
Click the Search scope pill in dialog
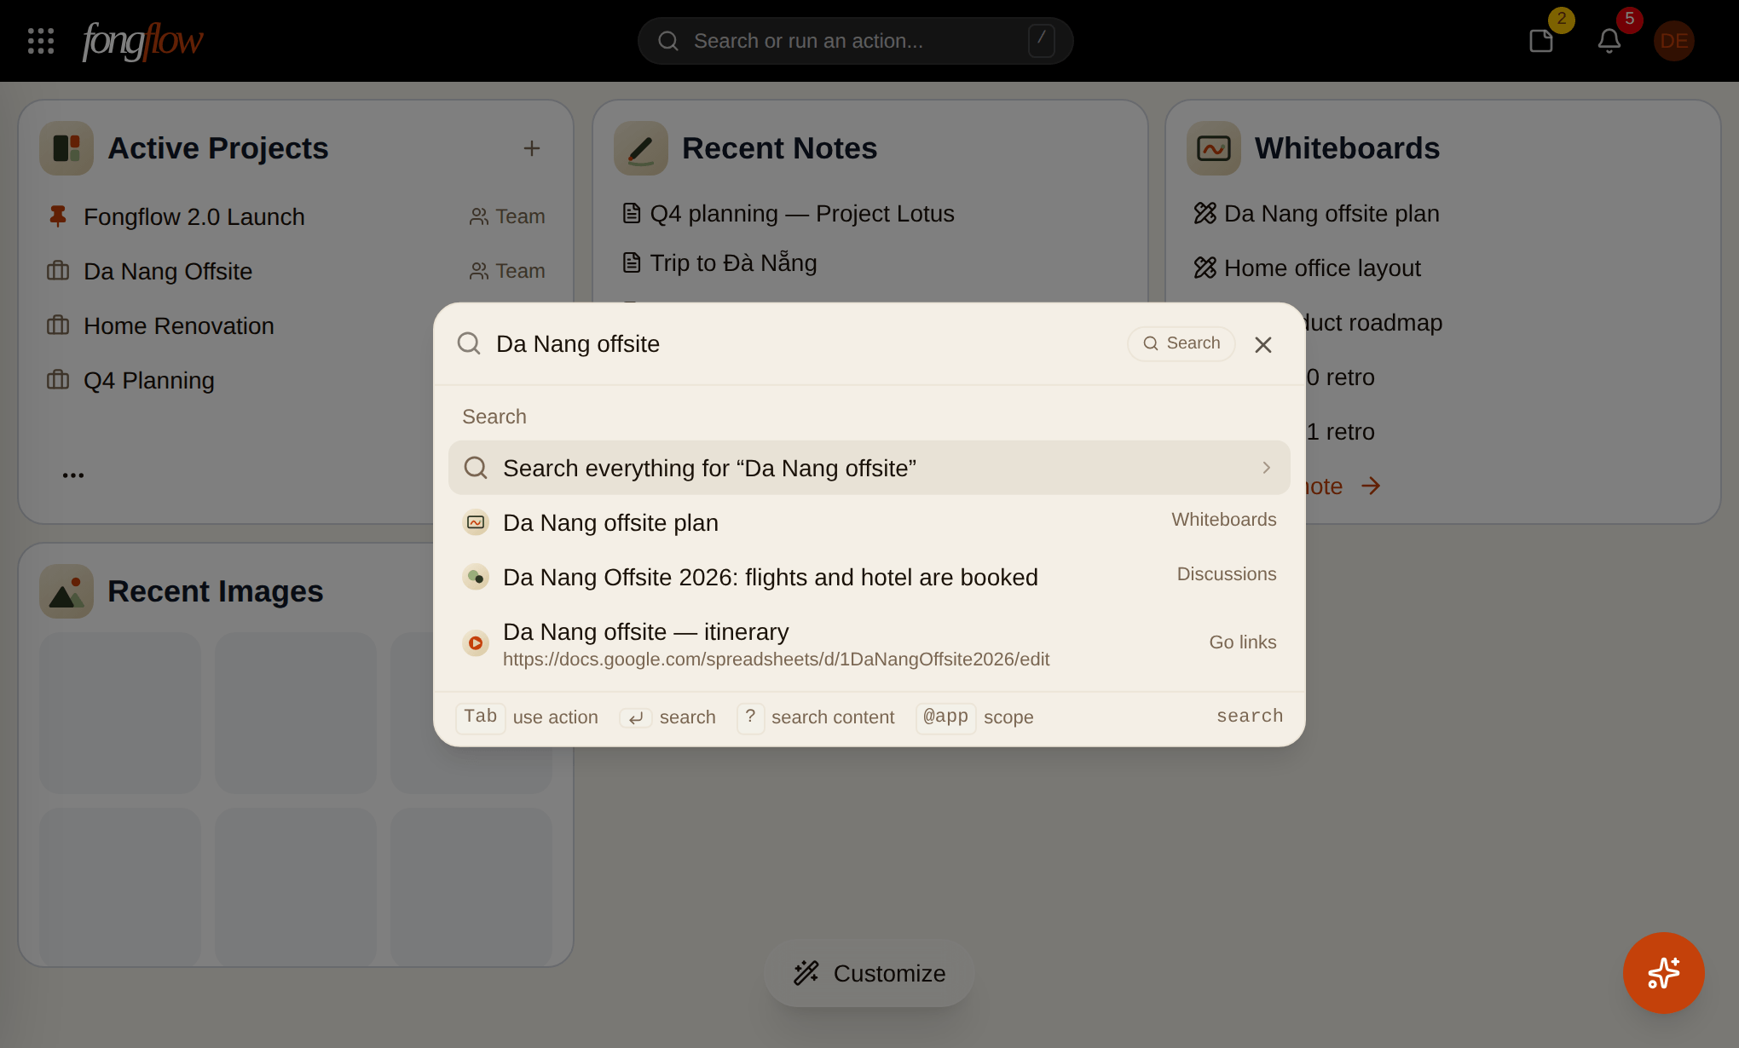(x=1181, y=343)
